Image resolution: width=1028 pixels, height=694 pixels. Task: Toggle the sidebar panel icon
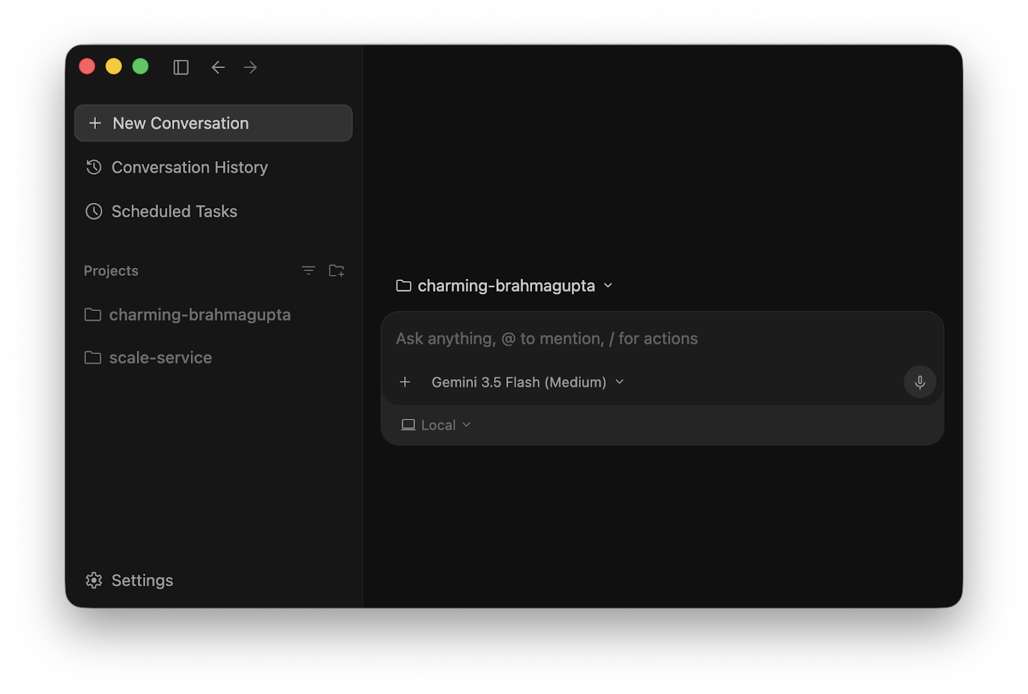point(181,67)
